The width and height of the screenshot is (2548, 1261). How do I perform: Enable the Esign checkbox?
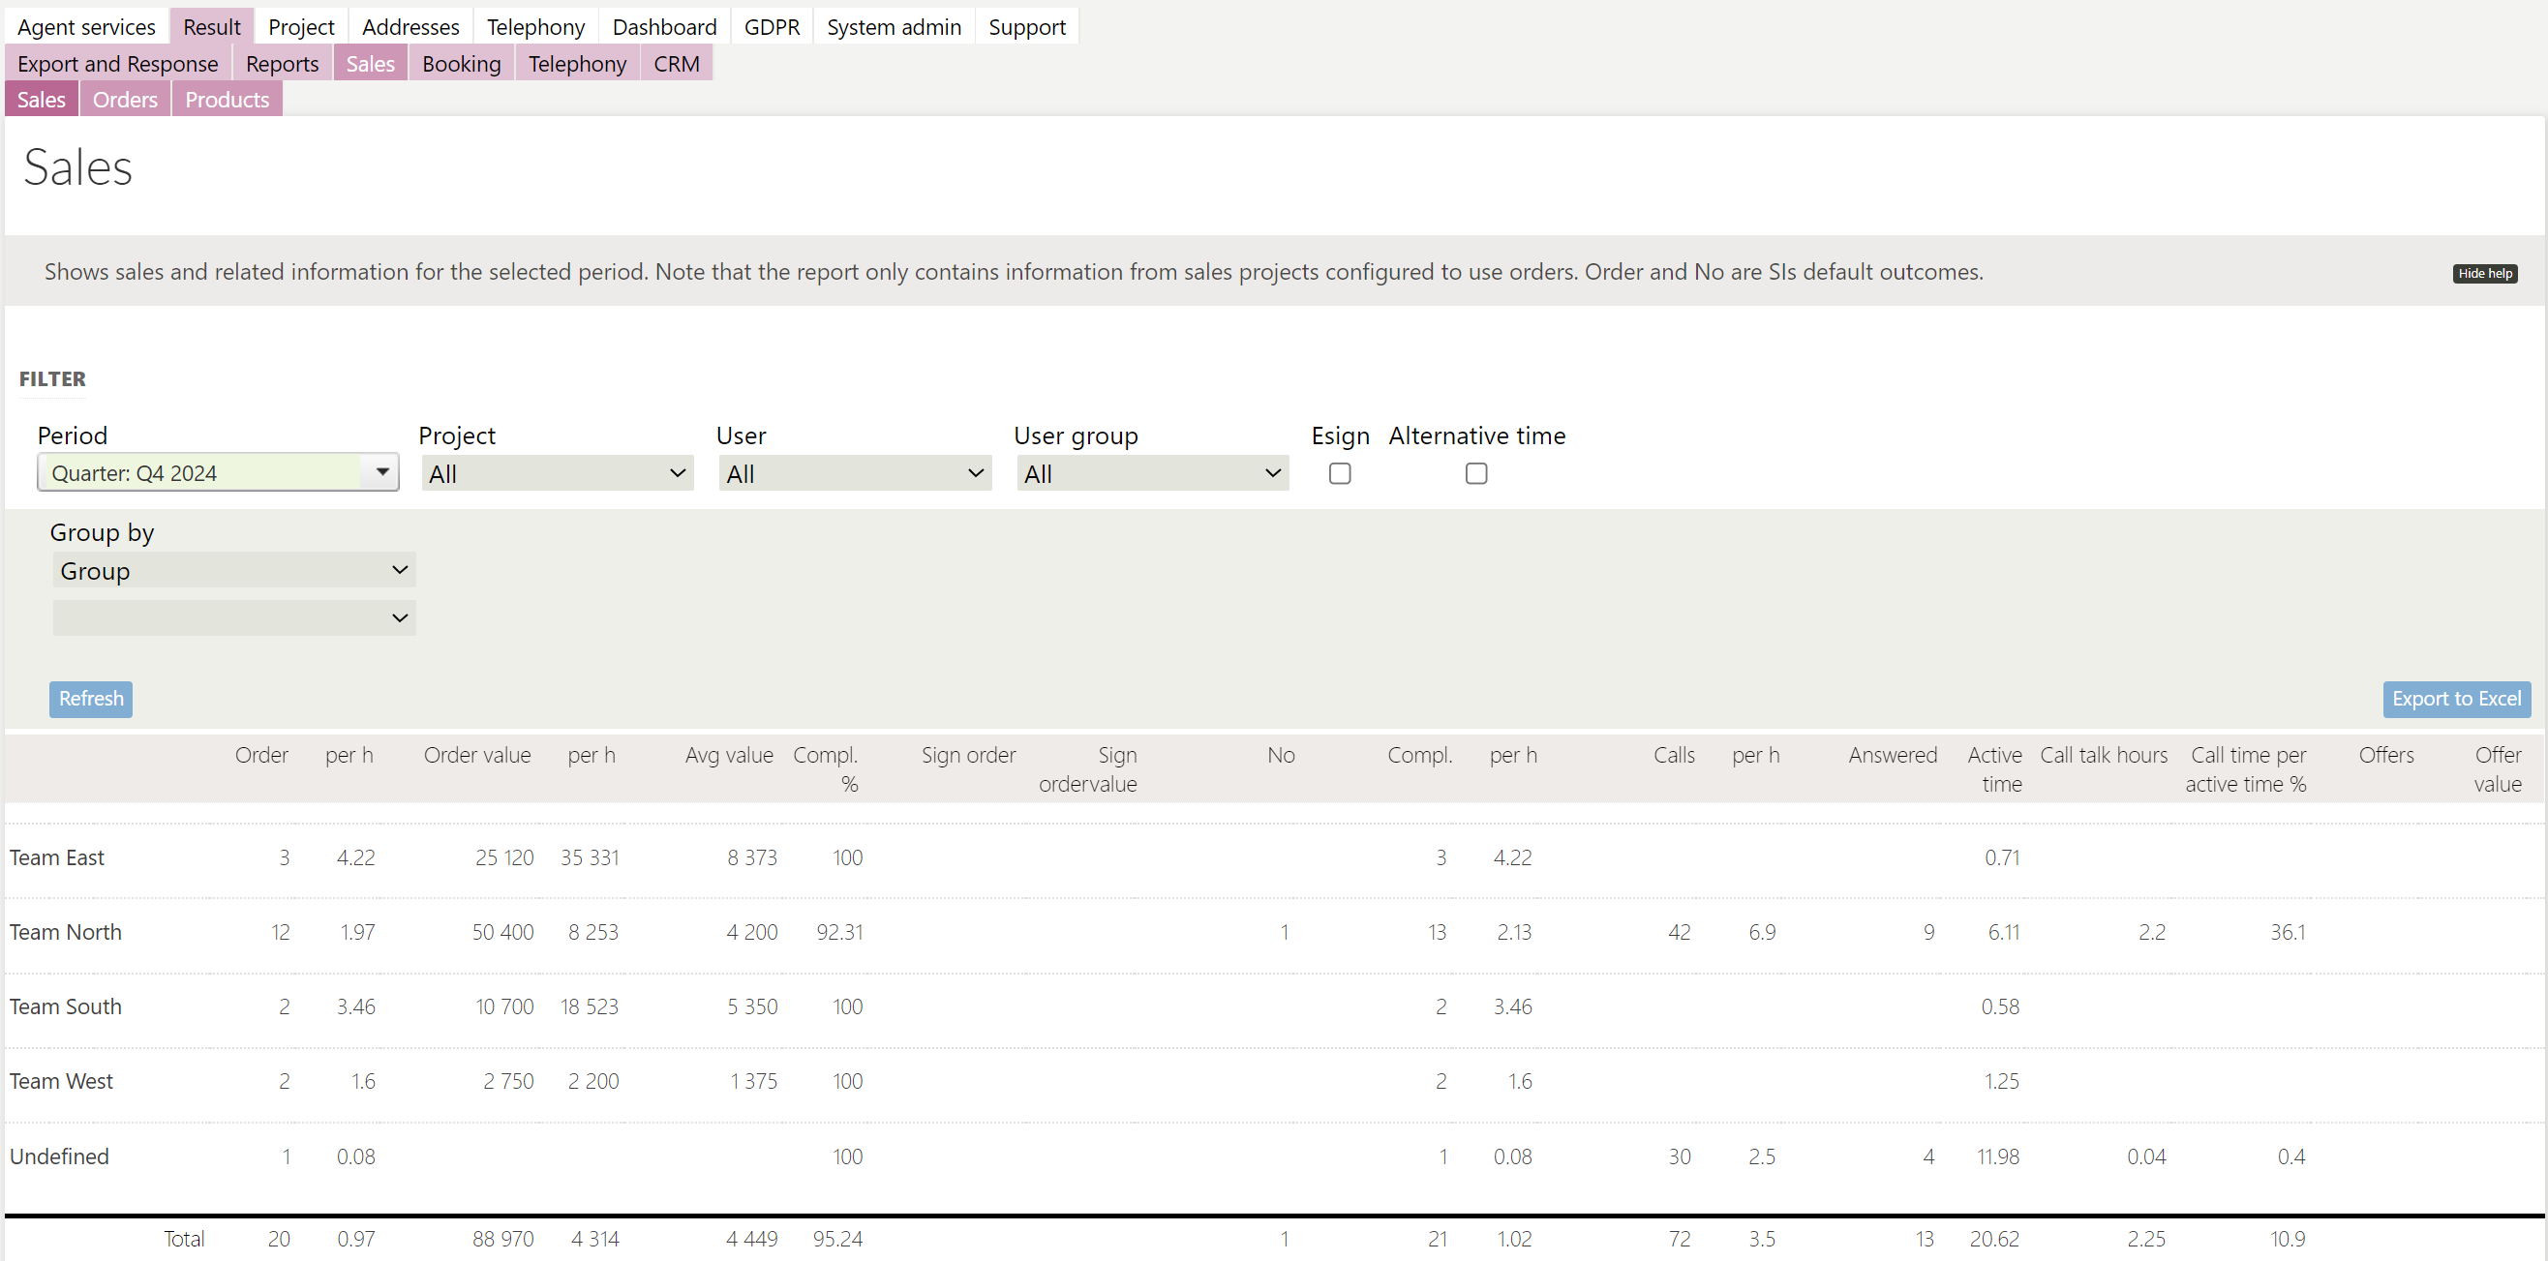[1339, 474]
